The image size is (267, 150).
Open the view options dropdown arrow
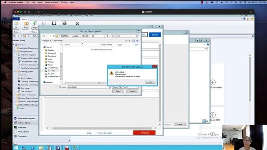click(130, 41)
